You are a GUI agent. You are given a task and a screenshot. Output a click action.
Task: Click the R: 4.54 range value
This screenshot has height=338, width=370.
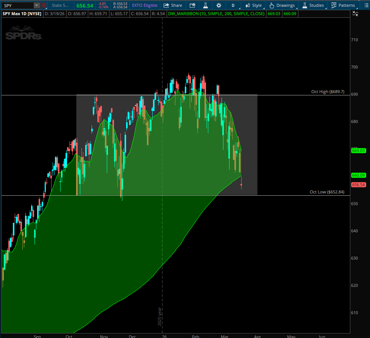158,14
